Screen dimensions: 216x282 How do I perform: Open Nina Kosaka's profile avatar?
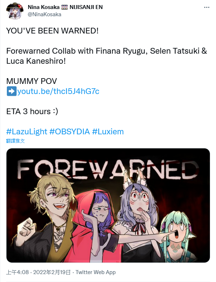(15, 11)
